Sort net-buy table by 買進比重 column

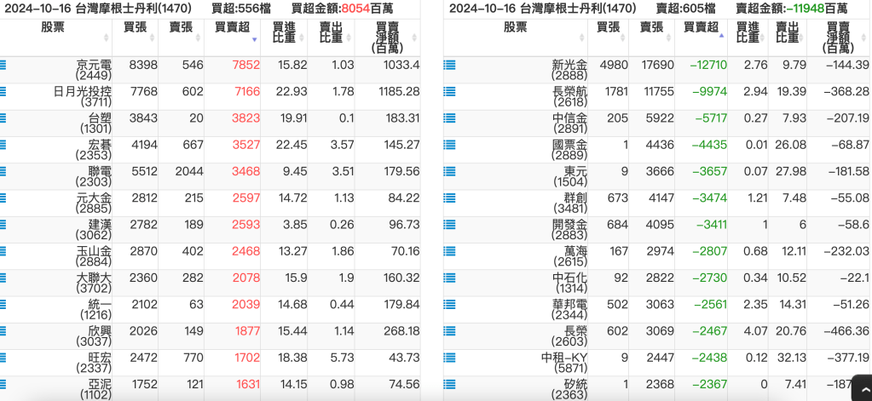pyautogui.click(x=284, y=32)
